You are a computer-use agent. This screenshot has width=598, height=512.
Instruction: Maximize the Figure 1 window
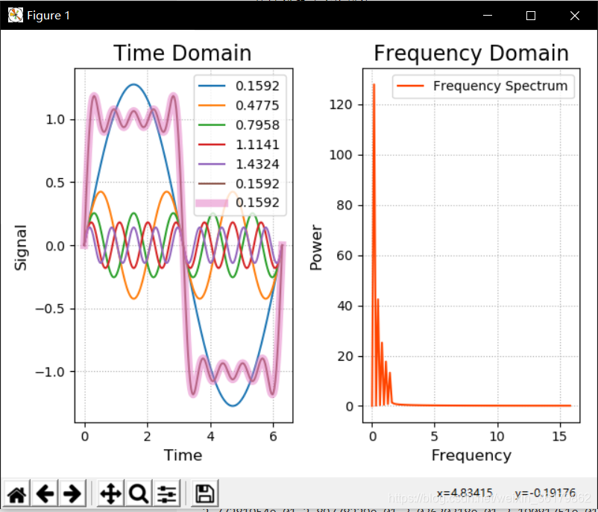[x=530, y=15]
